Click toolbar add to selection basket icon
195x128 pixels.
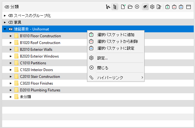(167, 7)
